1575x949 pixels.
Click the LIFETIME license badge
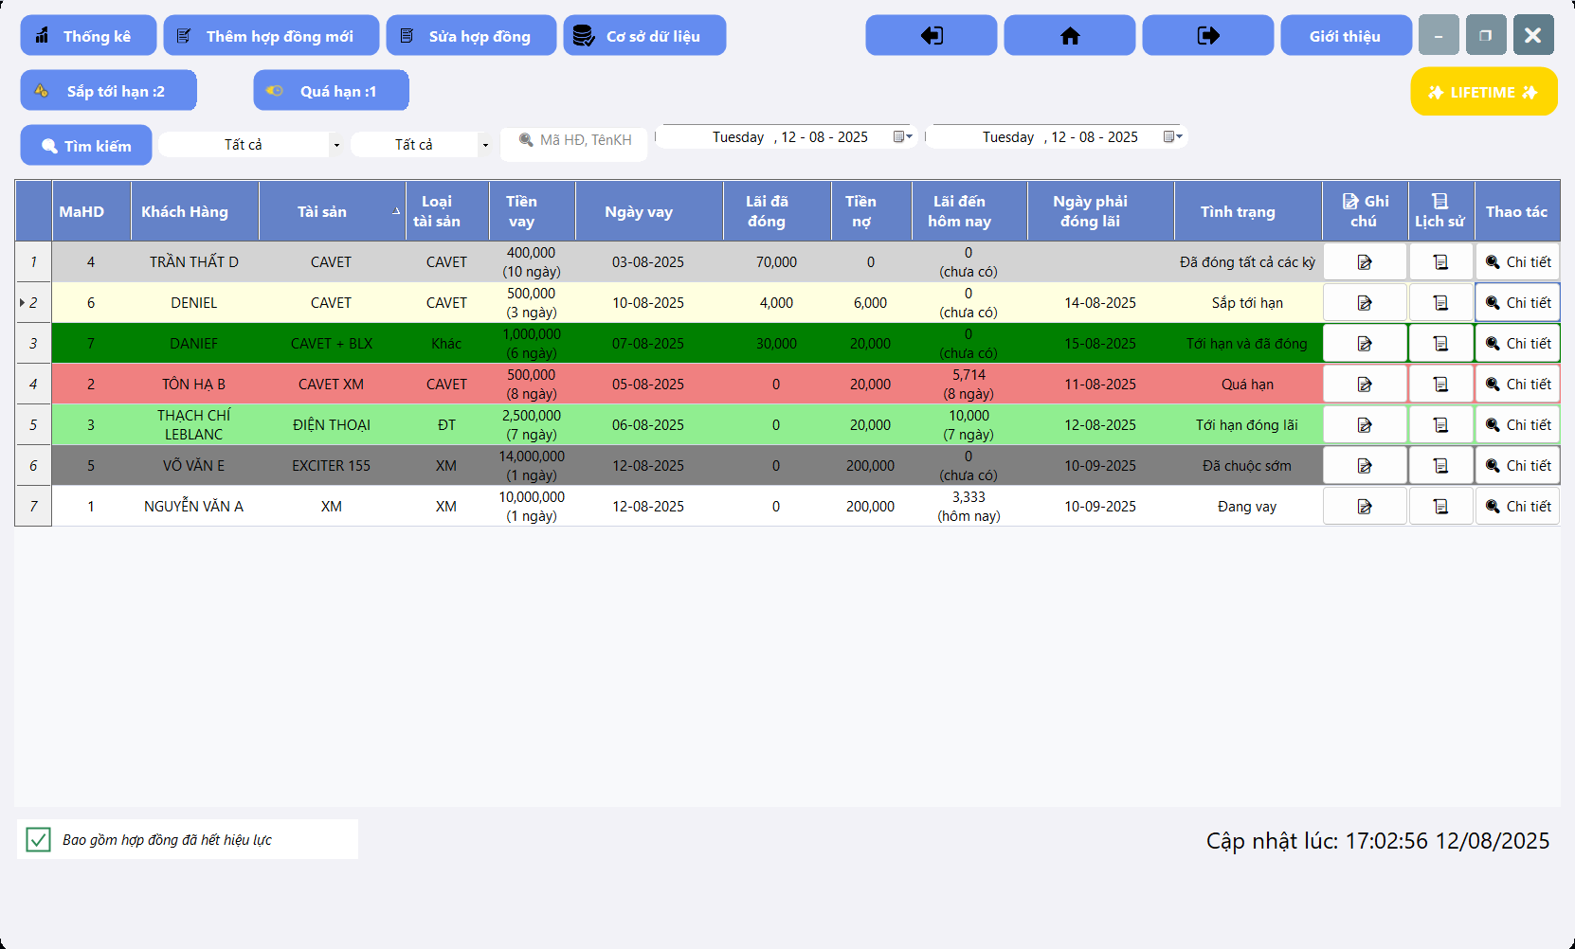[1484, 92]
